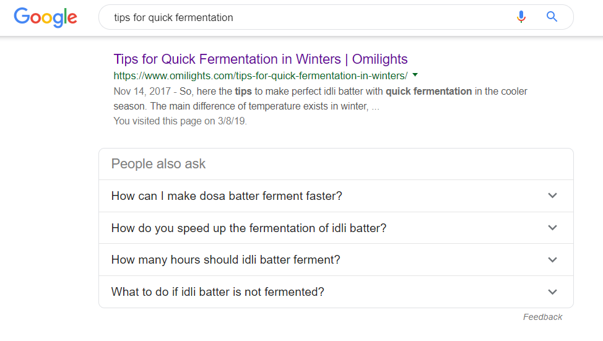The image size is (603, 341).
Task: Expand "How can I make dosa batter ferment faster?"
Action: 227,196
